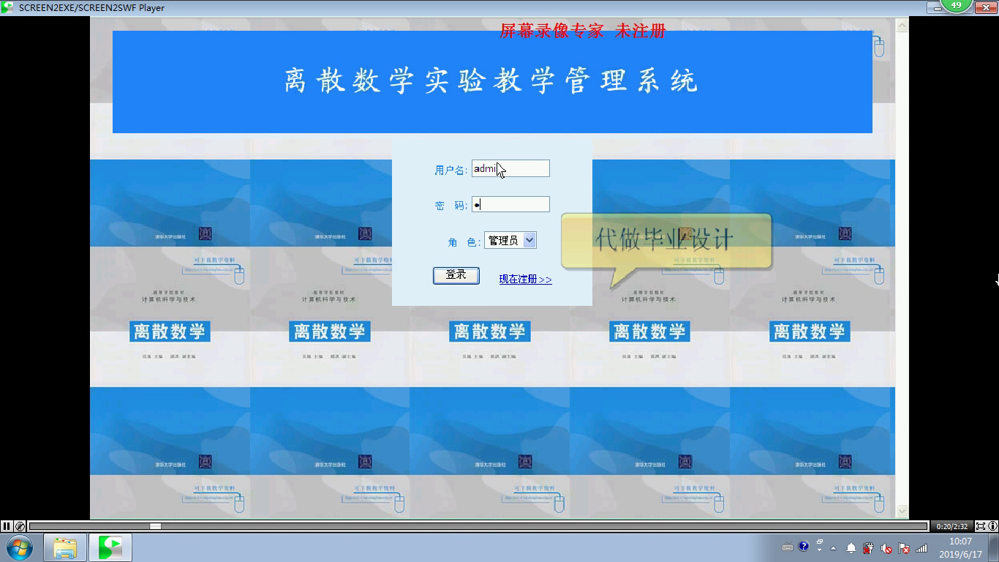Click the power plug tray icon
999x562 pixels.
click(869, 548)
